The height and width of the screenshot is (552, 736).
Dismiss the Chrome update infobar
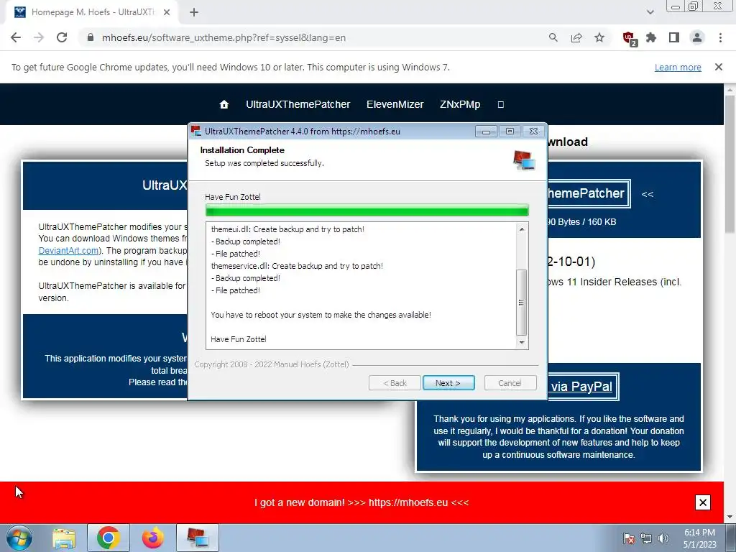click(719, 67)
